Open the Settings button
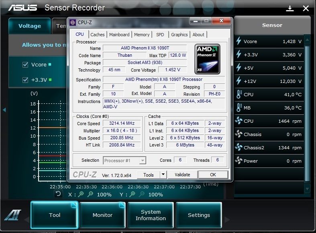This screenshot has width=316, height=233. [x=199, y=215]
